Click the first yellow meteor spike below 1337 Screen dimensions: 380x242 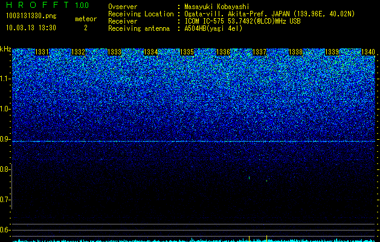coord(249,238)
